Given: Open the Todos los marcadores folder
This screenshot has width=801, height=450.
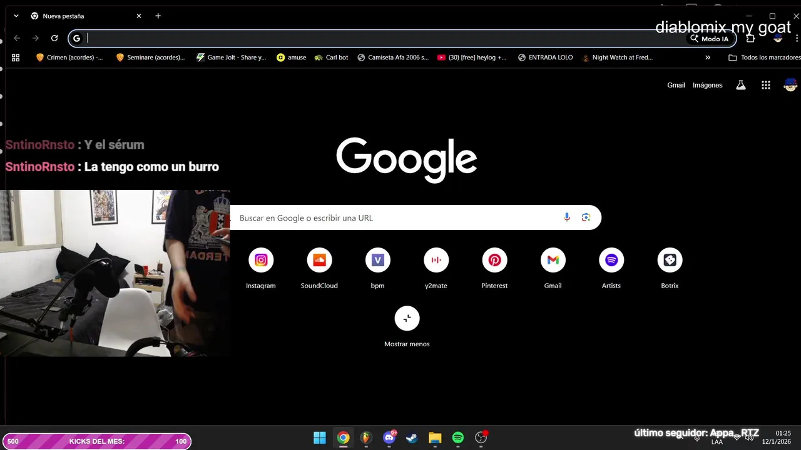Looking at the screenshot, I should point(764,57).
